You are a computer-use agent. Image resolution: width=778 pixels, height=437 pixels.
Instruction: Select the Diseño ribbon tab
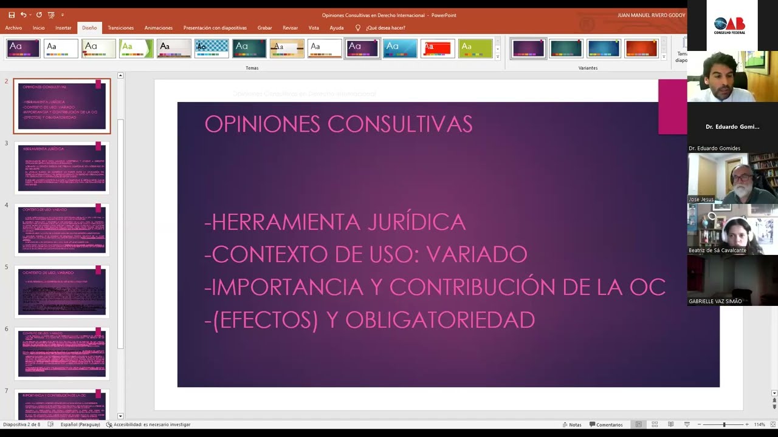point(89,28)
